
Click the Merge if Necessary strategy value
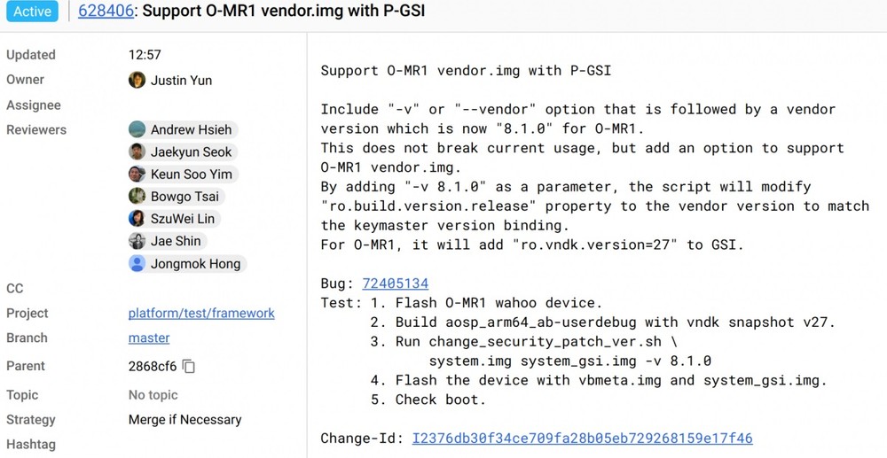coord(185,420)
